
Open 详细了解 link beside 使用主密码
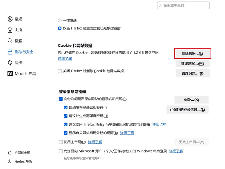coord(95,142)
